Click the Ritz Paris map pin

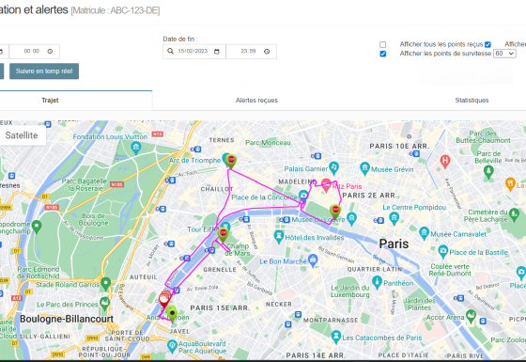[326, 185]
